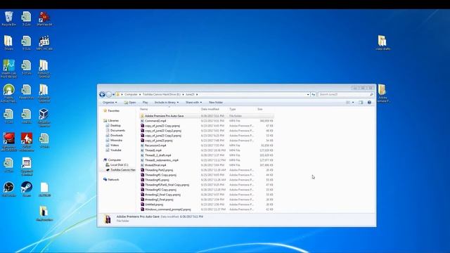The image size is (450, 253).
Task: Select copy_of_june23 Copy.prproj file
Action: click(162, 126)
